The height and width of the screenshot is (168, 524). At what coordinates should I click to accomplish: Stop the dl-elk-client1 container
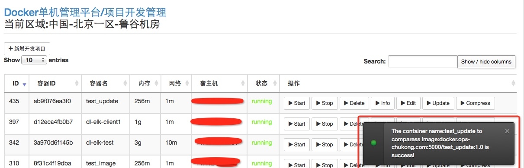[x=325, y=124]
